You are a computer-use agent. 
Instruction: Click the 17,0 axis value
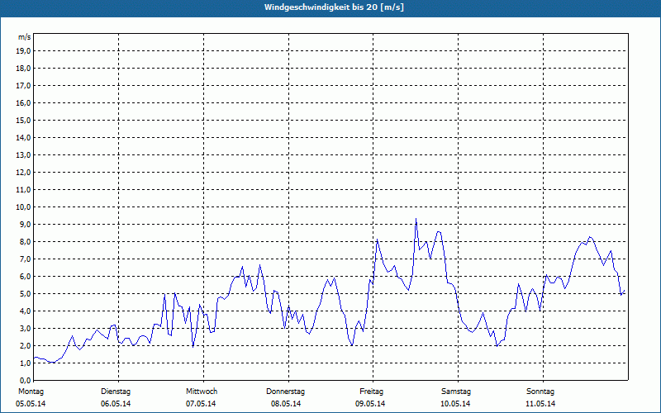tap(24, 86)
